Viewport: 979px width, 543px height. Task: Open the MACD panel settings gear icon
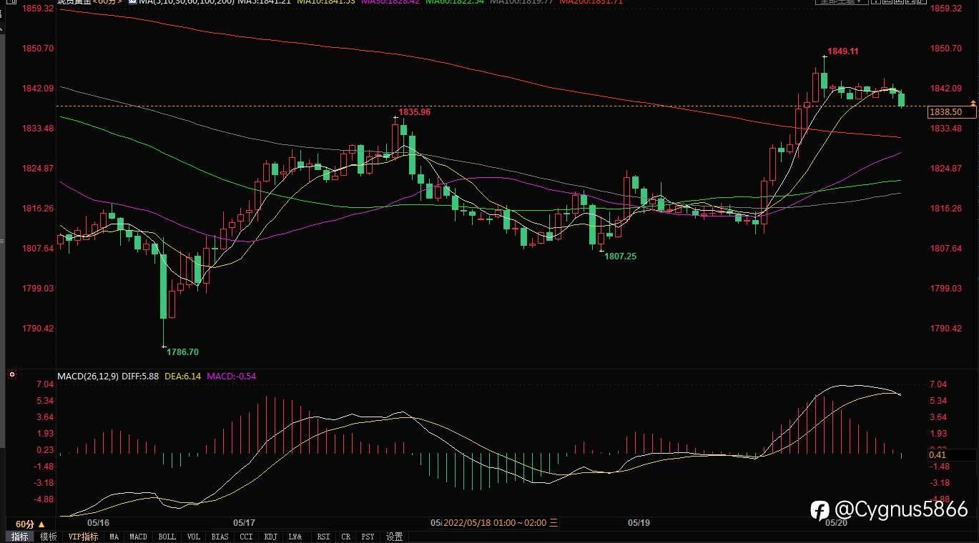click(11, 374)
